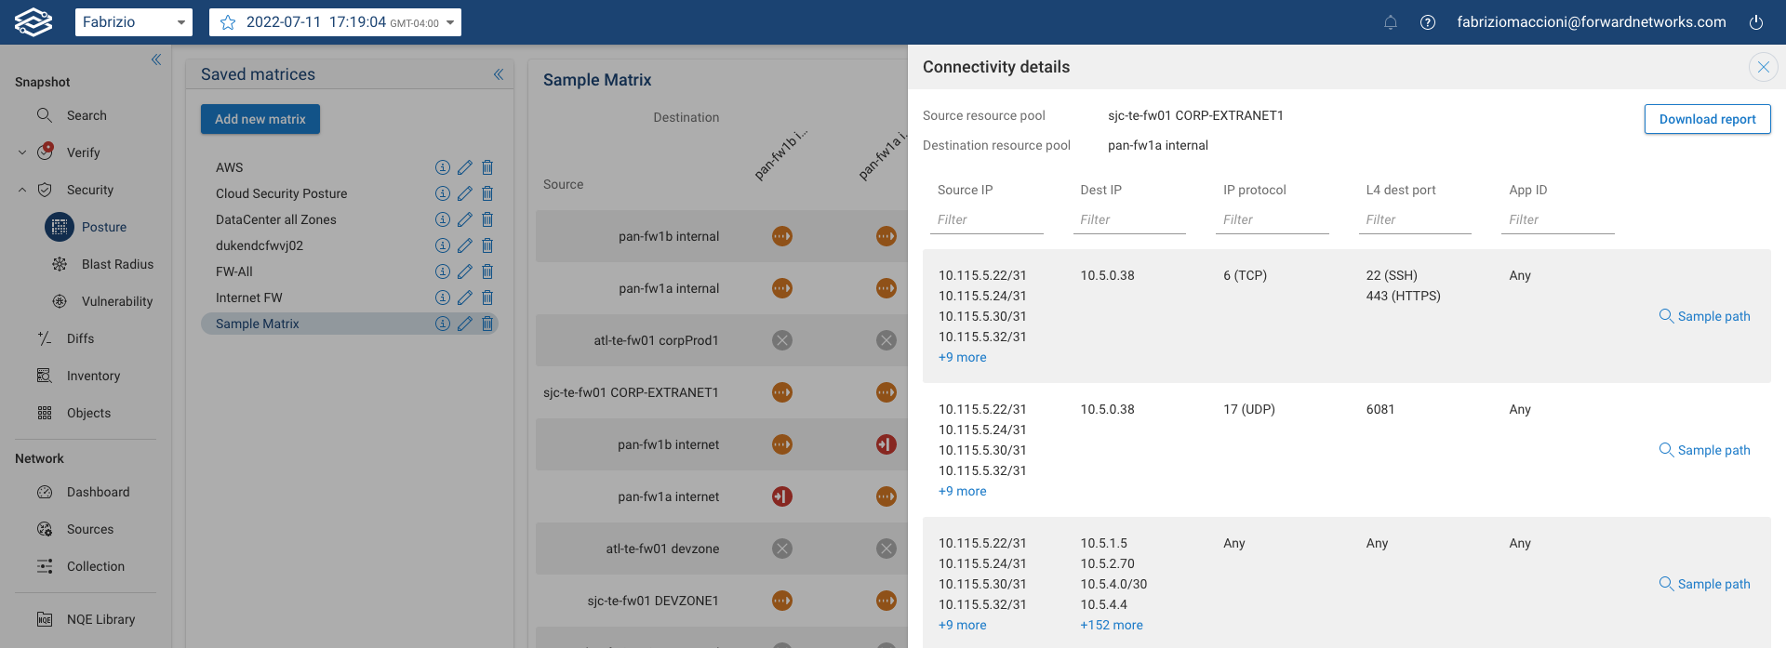Open the Inventory page

pos(93,376)
